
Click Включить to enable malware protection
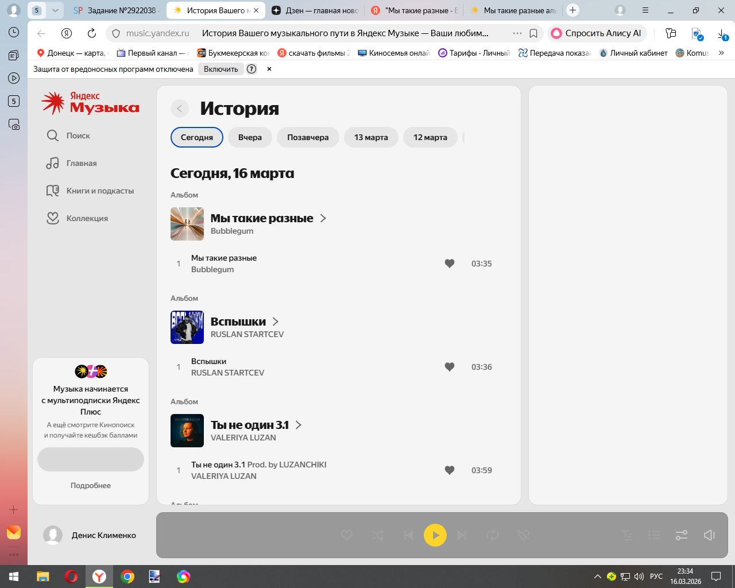[x=221, y=69]
